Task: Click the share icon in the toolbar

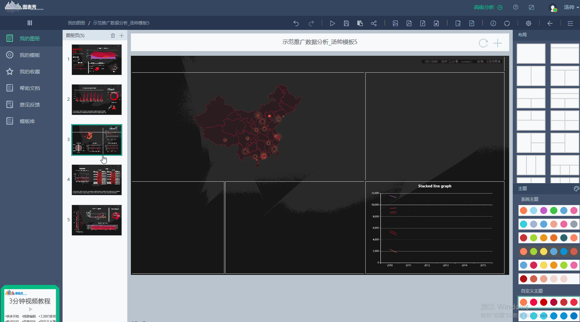Action: point(374,23)
